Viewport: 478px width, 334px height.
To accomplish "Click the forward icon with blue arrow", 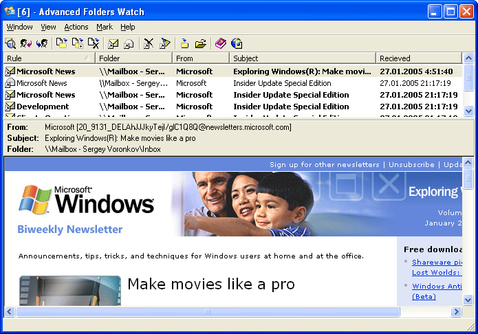I will (x=42, y=43).
